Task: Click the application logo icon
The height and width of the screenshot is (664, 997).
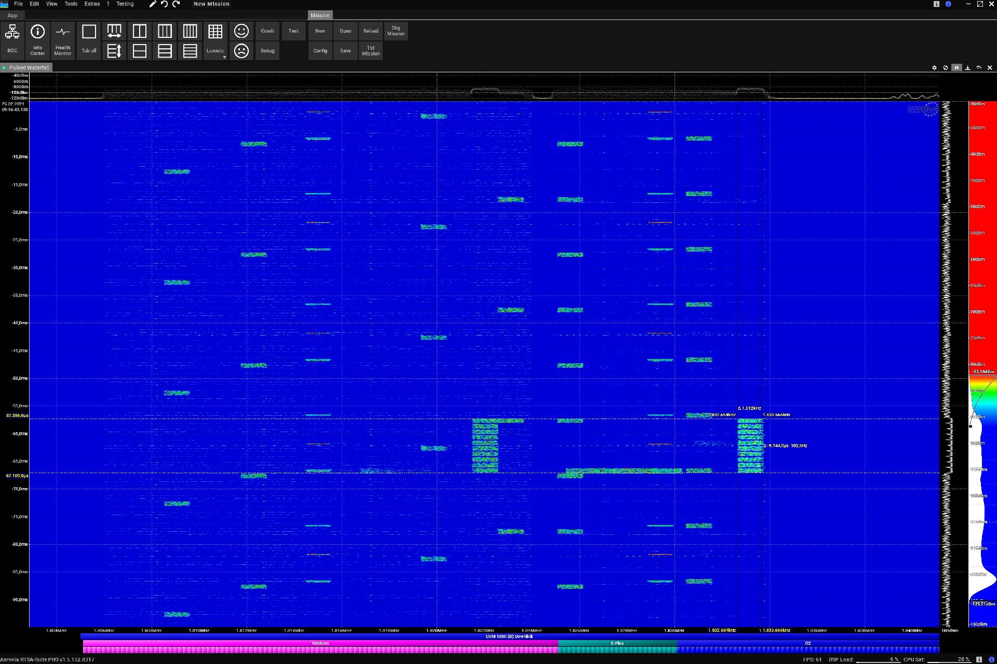Action: [x=4, y=4]
